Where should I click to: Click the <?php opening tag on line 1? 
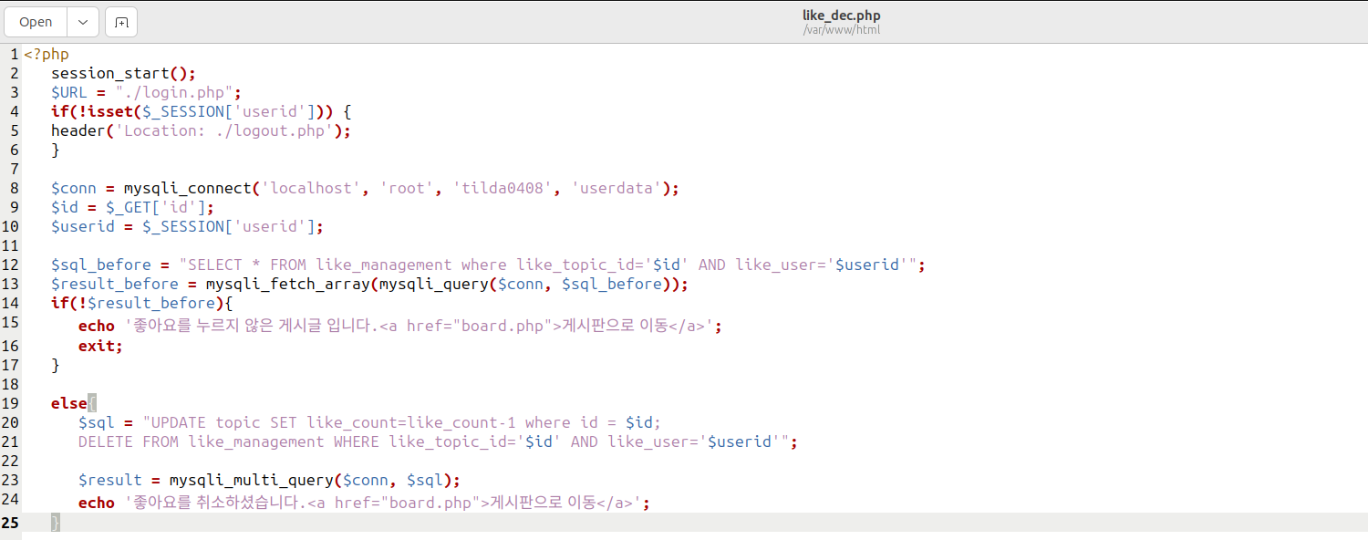coord(47,54)
